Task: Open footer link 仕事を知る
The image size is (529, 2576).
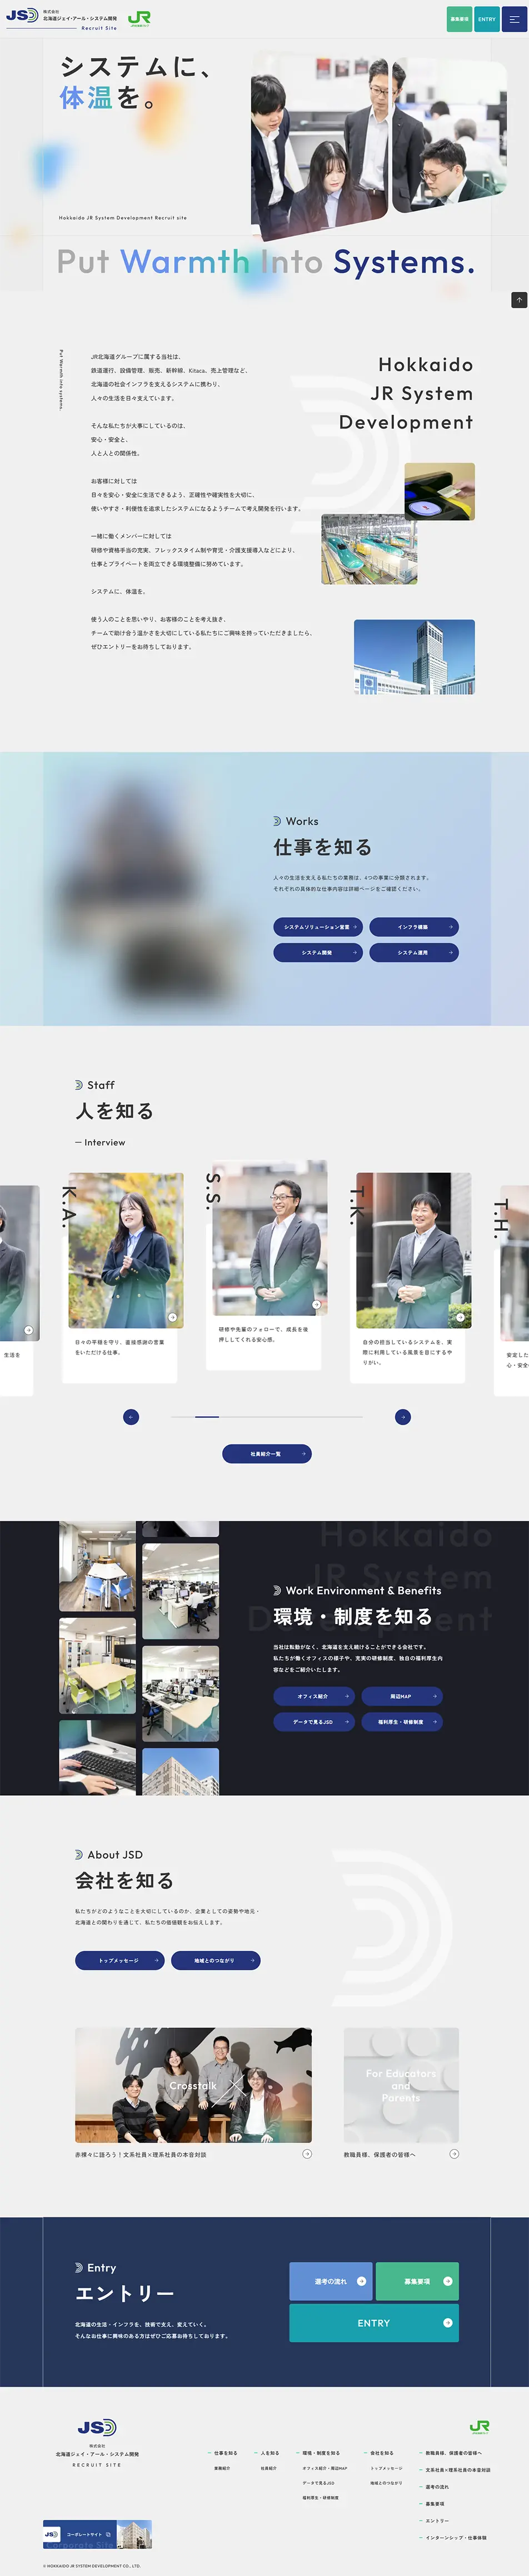Action: (x=226, y=2452)
